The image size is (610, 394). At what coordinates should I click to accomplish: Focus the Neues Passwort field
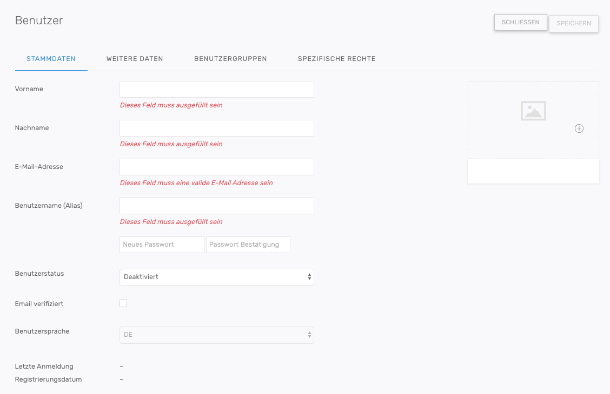tap(162, 244)
